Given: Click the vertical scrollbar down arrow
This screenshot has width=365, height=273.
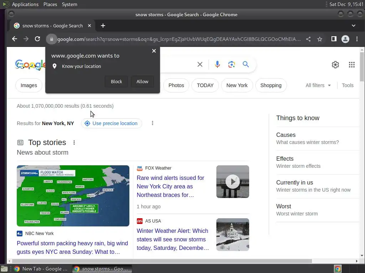Looking at the screenshot, I should [362, 256].
